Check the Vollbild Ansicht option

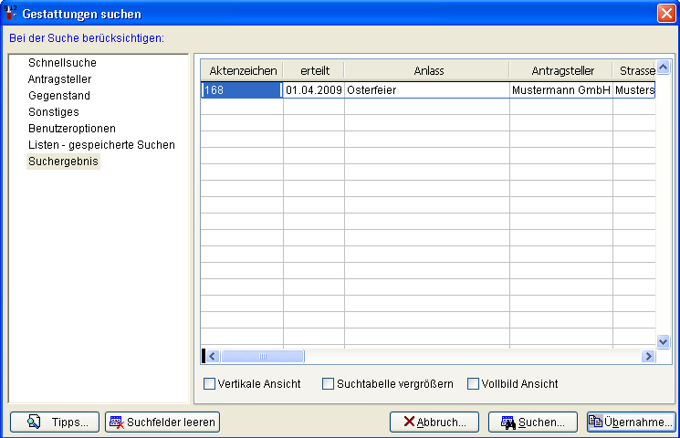tap(473, 384)
